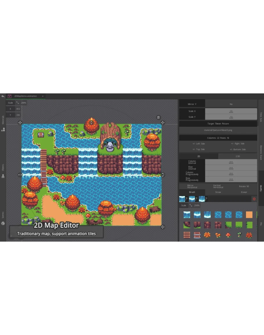Click the trash icon above the map
This screenshot has width=264, height=335.
[158, 117]
